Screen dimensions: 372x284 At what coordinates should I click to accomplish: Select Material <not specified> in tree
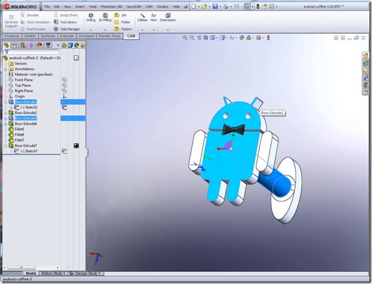(x=31, y=74)
